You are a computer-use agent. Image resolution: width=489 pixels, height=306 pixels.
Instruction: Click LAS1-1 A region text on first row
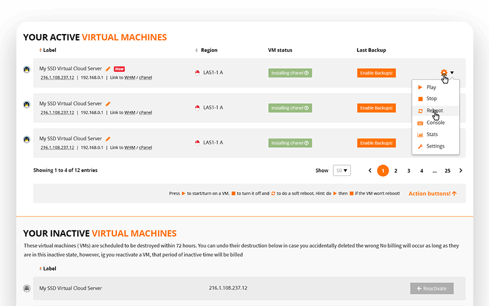(x=213, y=72)
